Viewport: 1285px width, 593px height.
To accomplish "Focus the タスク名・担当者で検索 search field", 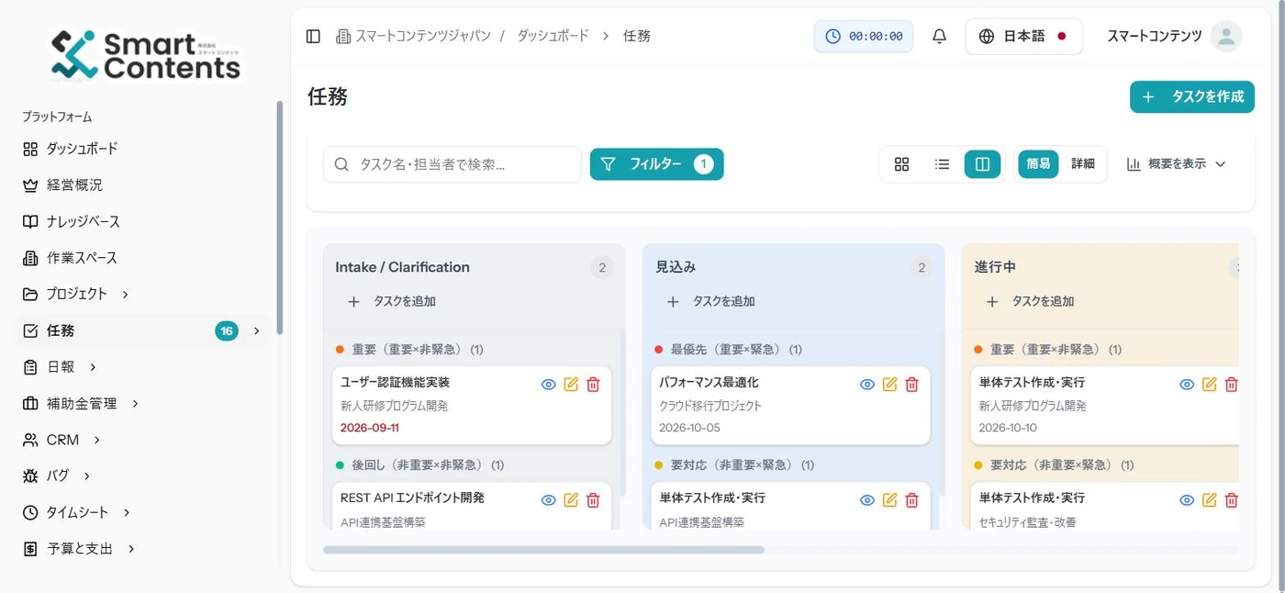I will click(453, 164).
